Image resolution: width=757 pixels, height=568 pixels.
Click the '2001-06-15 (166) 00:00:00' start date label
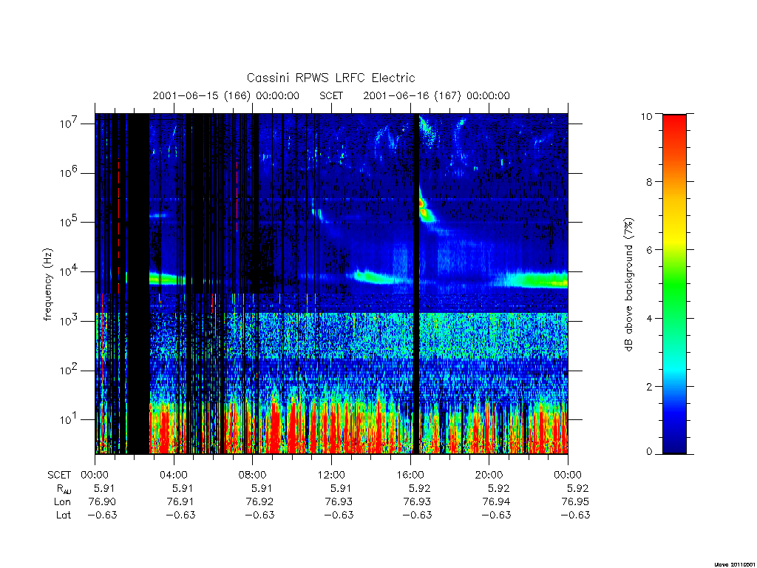pos(226,95)
